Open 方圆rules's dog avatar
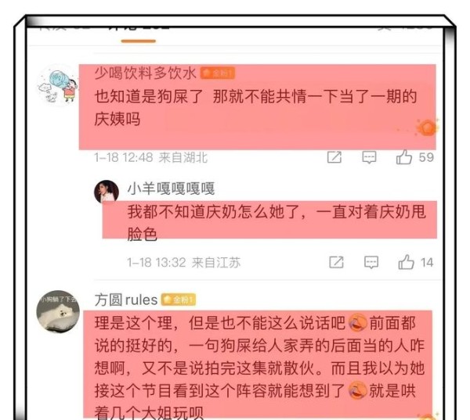 point(58,311)
